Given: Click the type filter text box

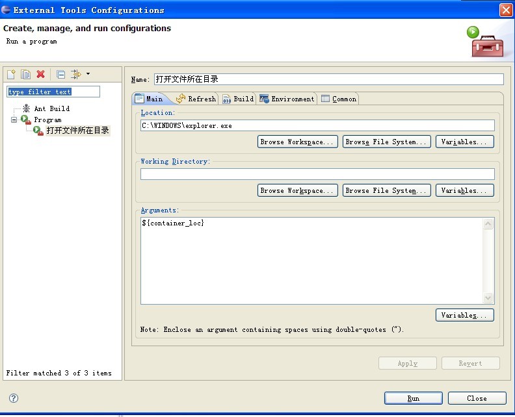Looking at the screenshot, I should pos(53,92).
